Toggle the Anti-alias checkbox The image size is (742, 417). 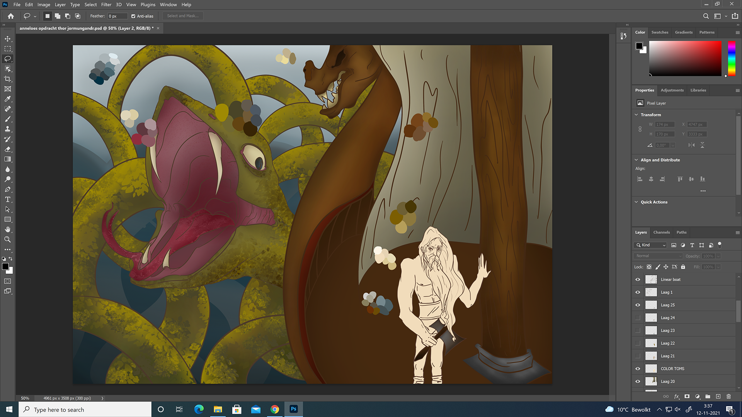[x=133, y=16]
